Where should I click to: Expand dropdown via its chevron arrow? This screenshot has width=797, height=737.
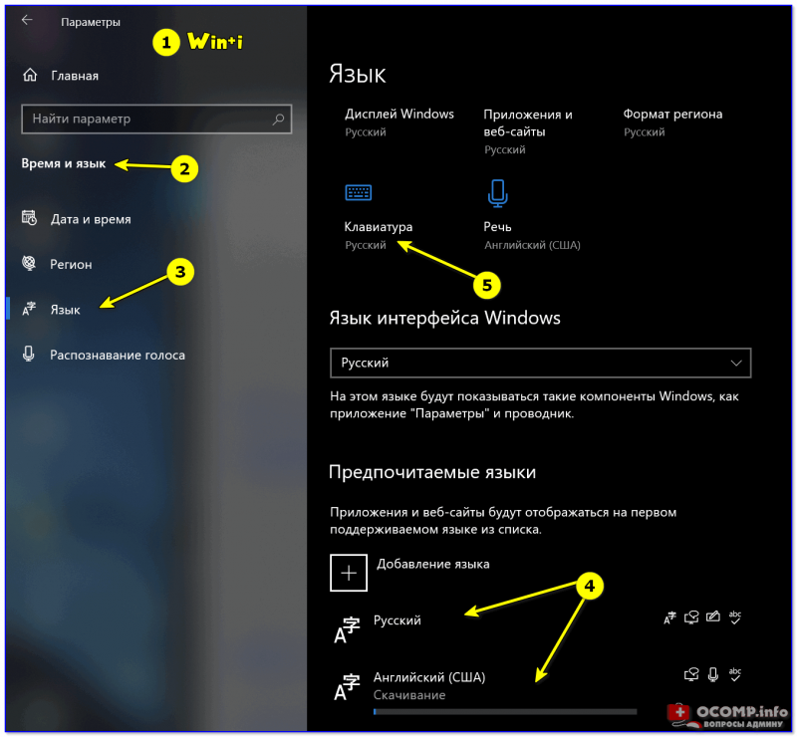[x=736, y=363]
